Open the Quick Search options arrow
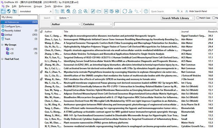The width and height of the screenshot is (218, 128). [182, 12]
